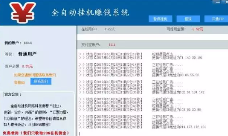
Task: Select log line timestamped 13时2分18秒
Action: point(131,82)
